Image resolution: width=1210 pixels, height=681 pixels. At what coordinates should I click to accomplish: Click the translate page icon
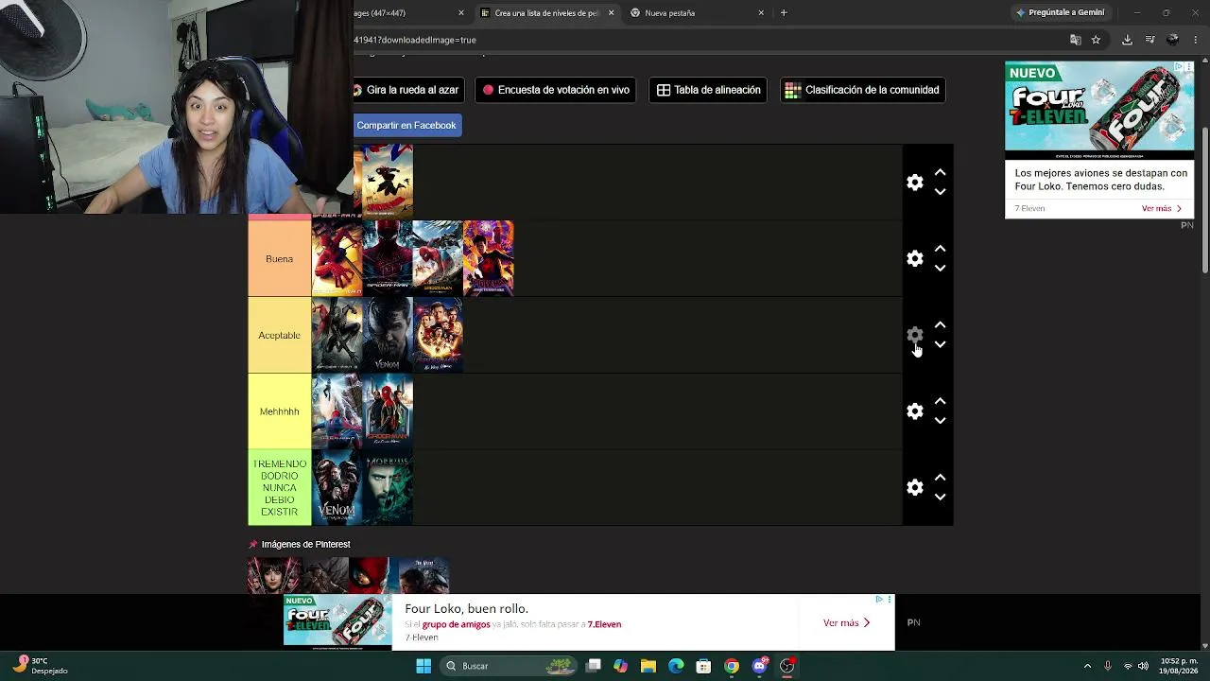[1075, 40]
